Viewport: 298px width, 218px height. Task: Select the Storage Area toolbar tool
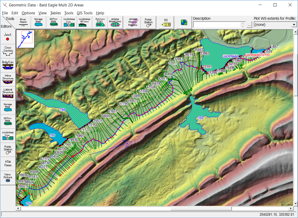click(x=38, y=21)
